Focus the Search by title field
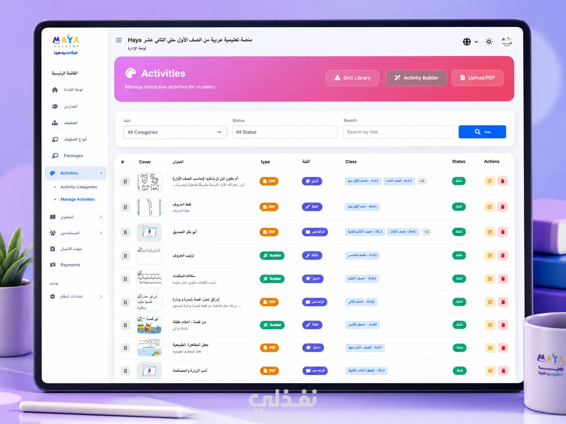This screenshot has width=566, height=424. point(398,132)
